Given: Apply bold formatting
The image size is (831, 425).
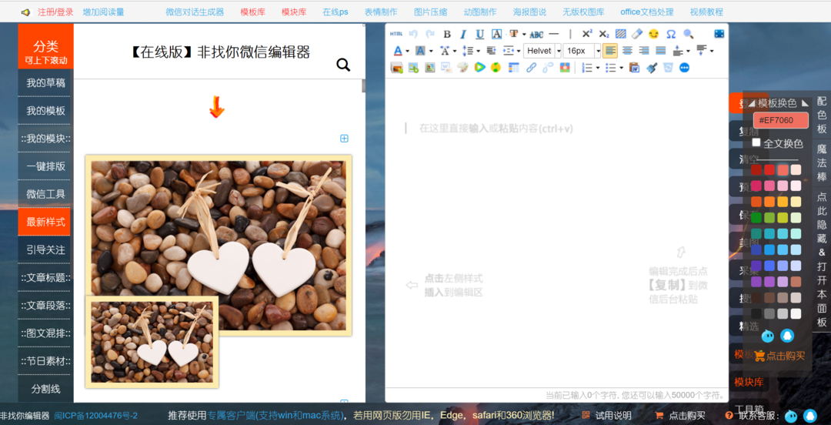Looking at the screenshot, I should coord(447,34).
